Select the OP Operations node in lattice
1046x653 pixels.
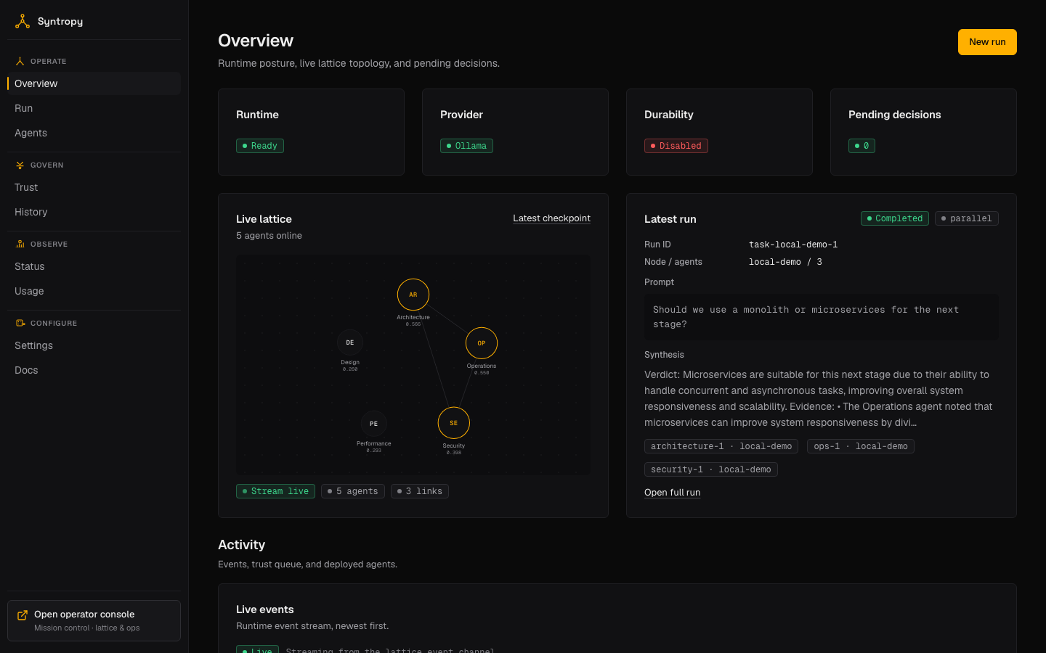(x=482, y=343)
